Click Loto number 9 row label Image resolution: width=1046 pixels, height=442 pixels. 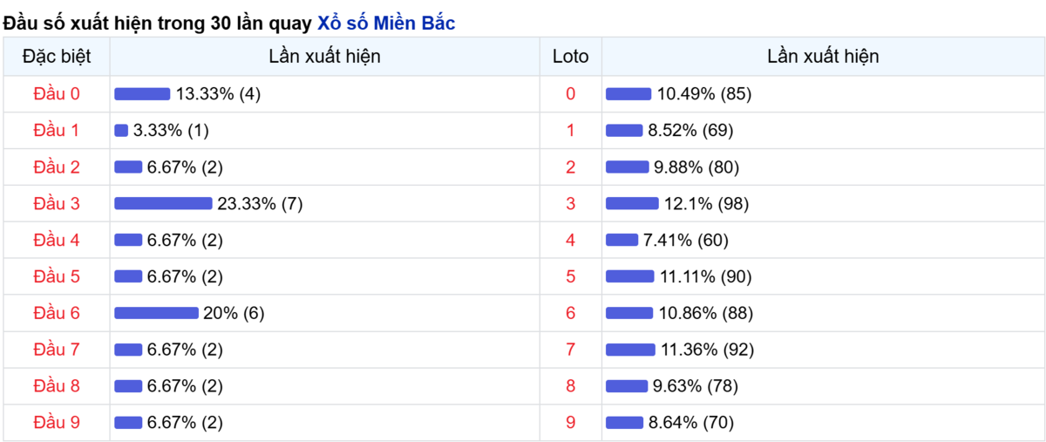pos(571,423)
